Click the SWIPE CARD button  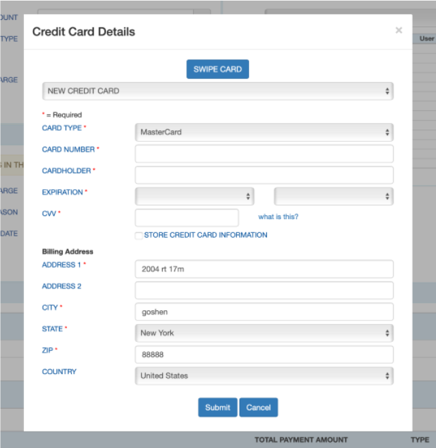coord(218,69)
